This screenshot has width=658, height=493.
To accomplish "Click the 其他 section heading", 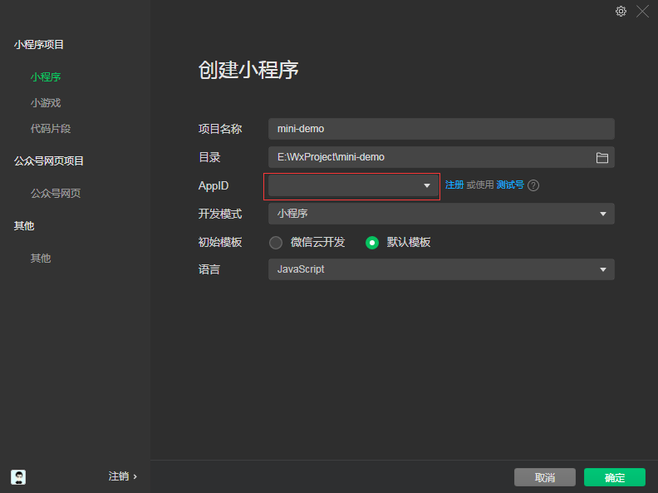I will pos(24,226).
